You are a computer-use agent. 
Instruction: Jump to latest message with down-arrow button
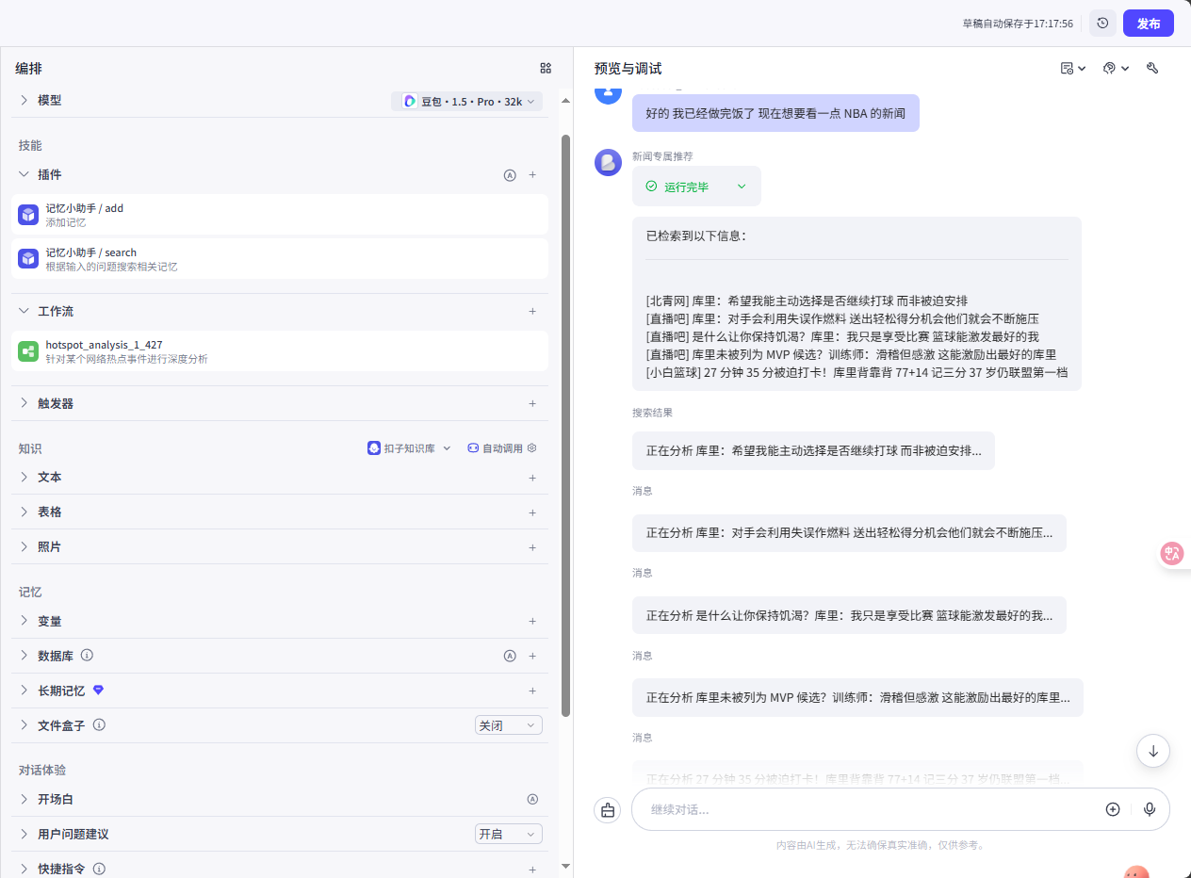point(1153,751)
